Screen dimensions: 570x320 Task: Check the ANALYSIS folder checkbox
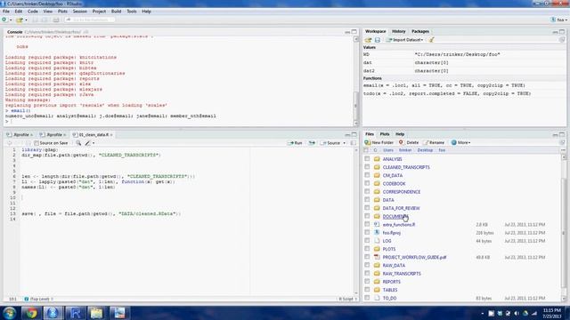click(367, 158)
